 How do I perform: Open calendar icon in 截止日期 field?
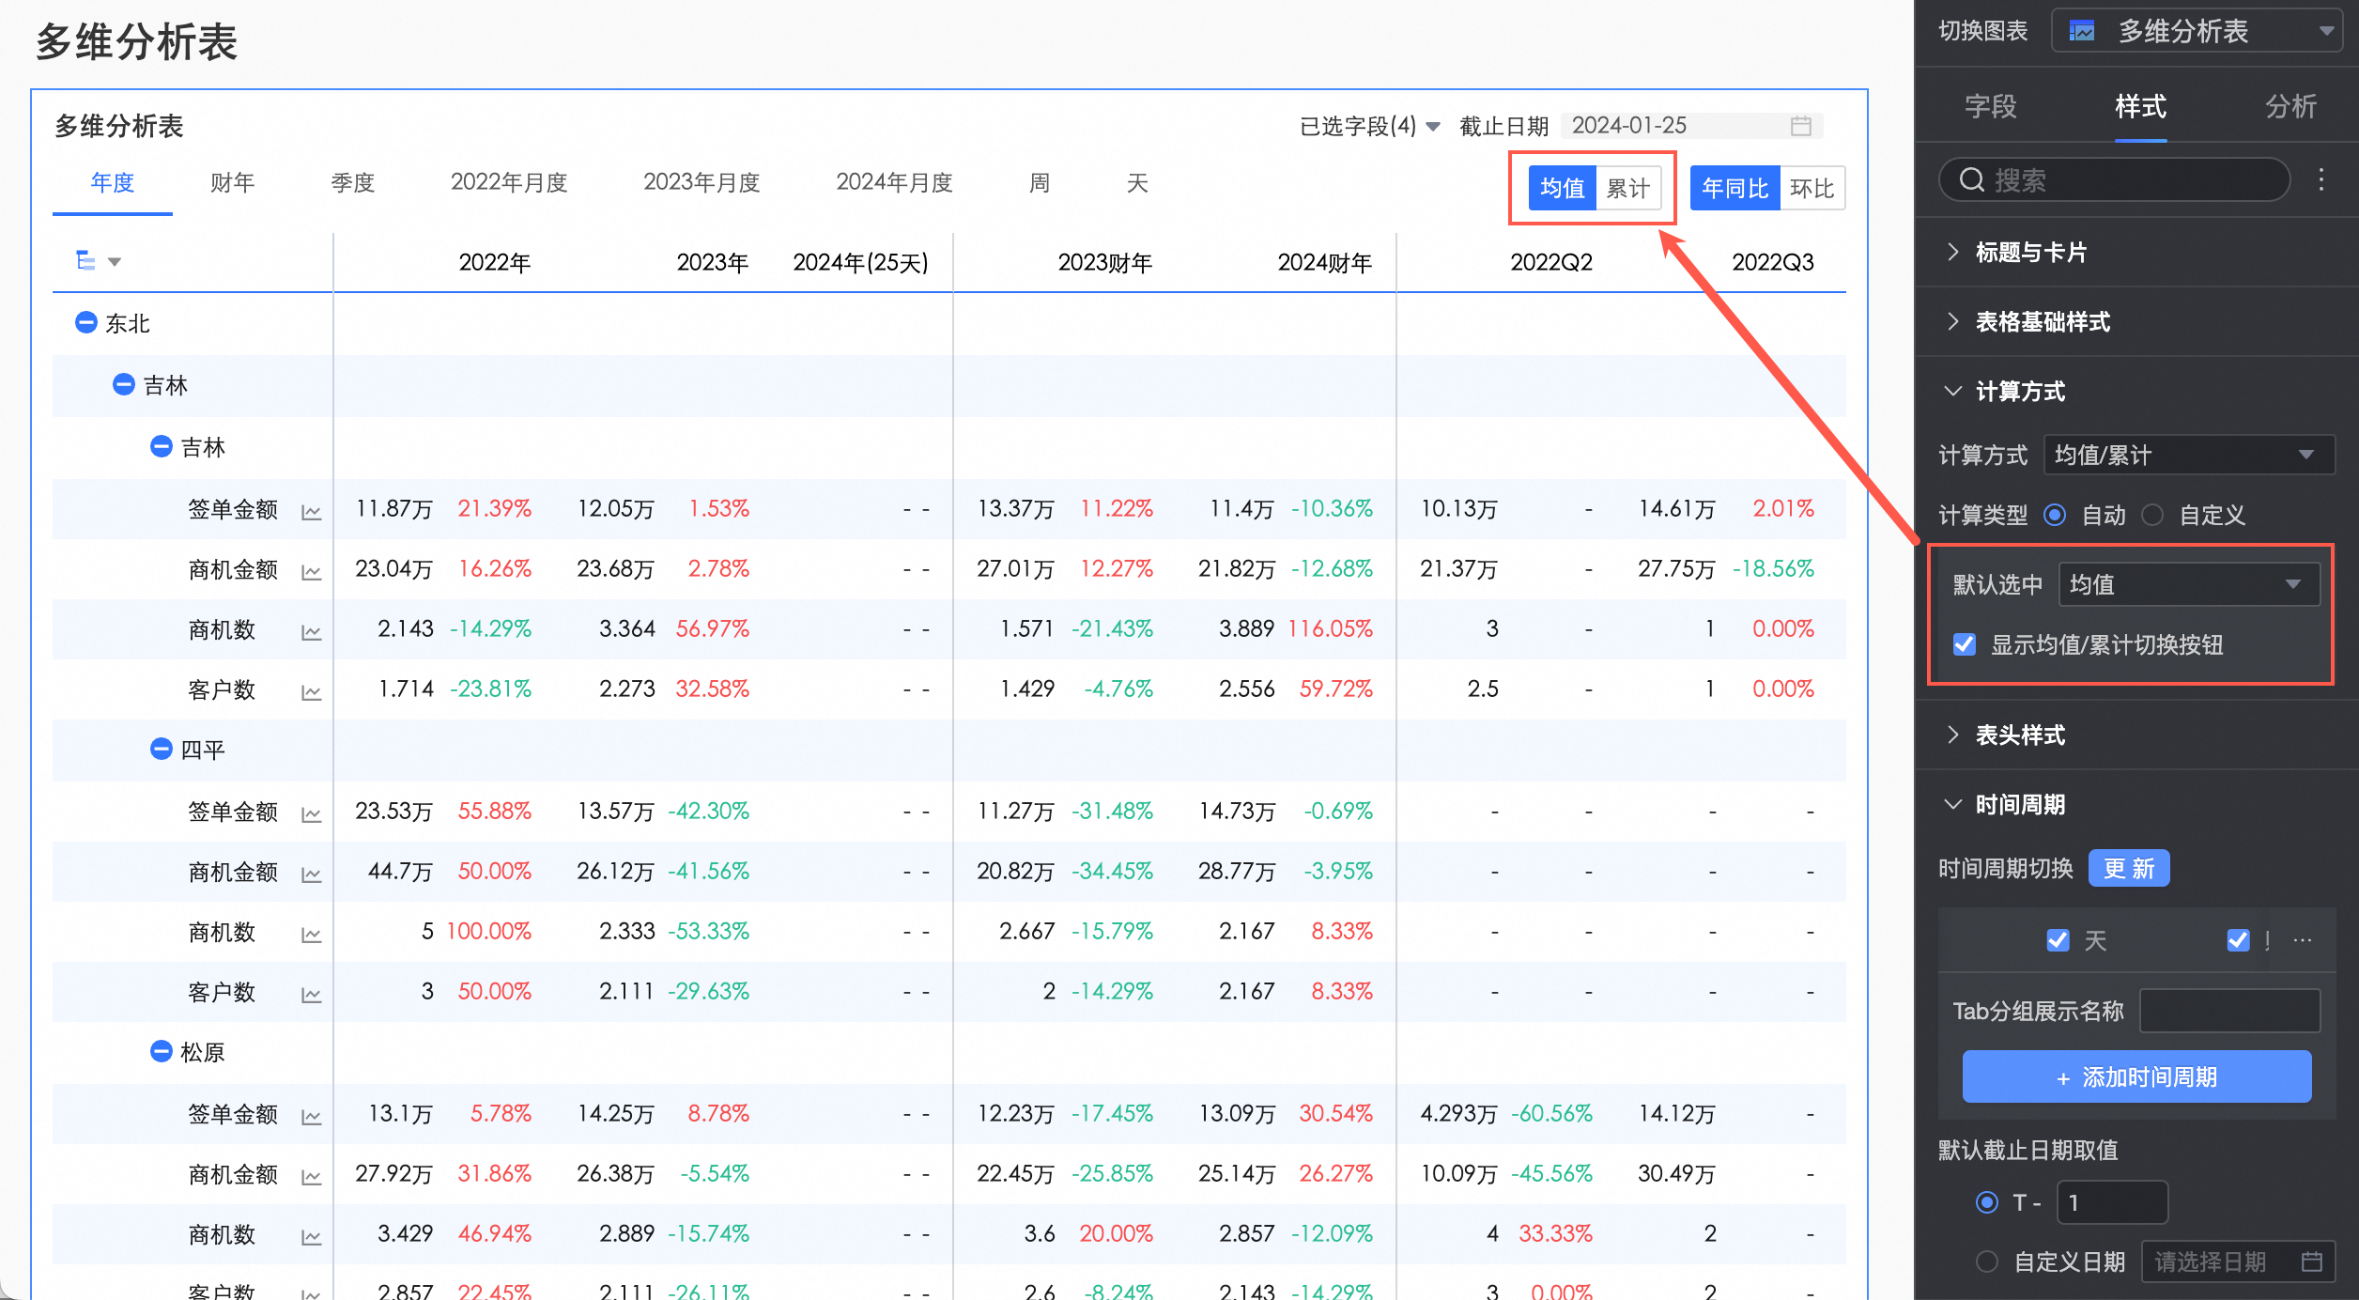click(x=1800, y=126)
